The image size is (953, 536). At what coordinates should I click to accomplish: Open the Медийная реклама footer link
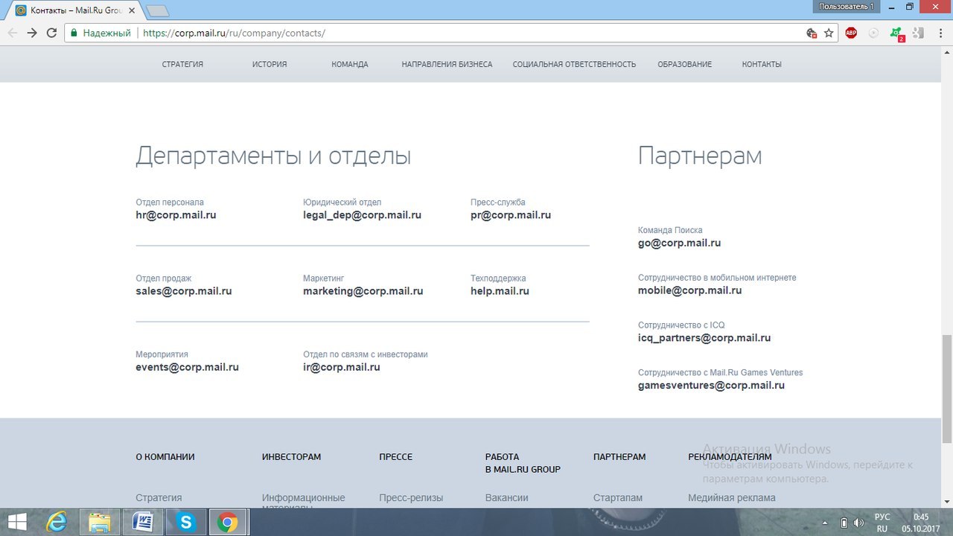pos(732,497)
